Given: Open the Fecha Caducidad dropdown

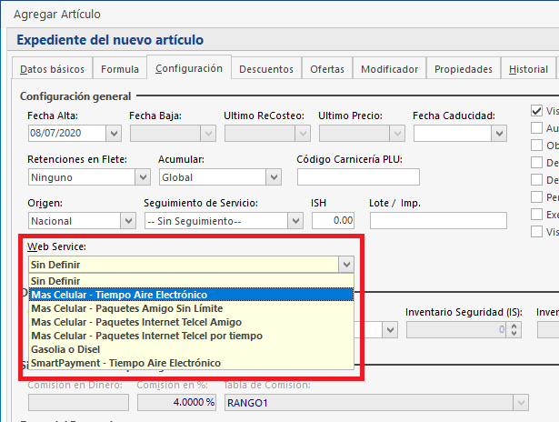Looking at the screenshot, I should click(499, 134).
